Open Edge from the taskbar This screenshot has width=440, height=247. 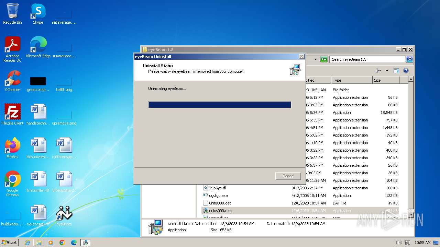pyautogui.click(x=74, y=243)
